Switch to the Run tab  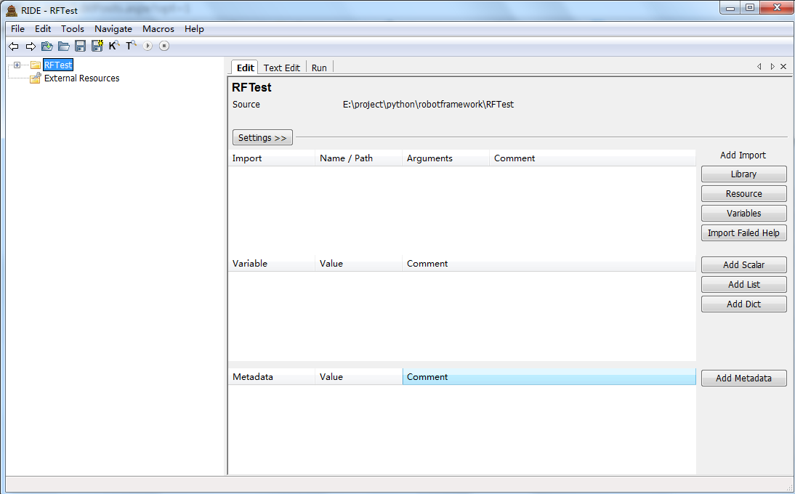click(319, 68)
